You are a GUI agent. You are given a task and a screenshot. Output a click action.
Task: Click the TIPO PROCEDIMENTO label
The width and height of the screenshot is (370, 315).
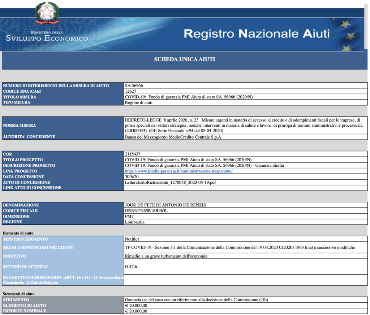coord(25,239)
